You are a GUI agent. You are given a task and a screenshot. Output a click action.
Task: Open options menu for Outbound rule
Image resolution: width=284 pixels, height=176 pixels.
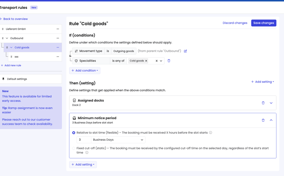click(58, 38)
